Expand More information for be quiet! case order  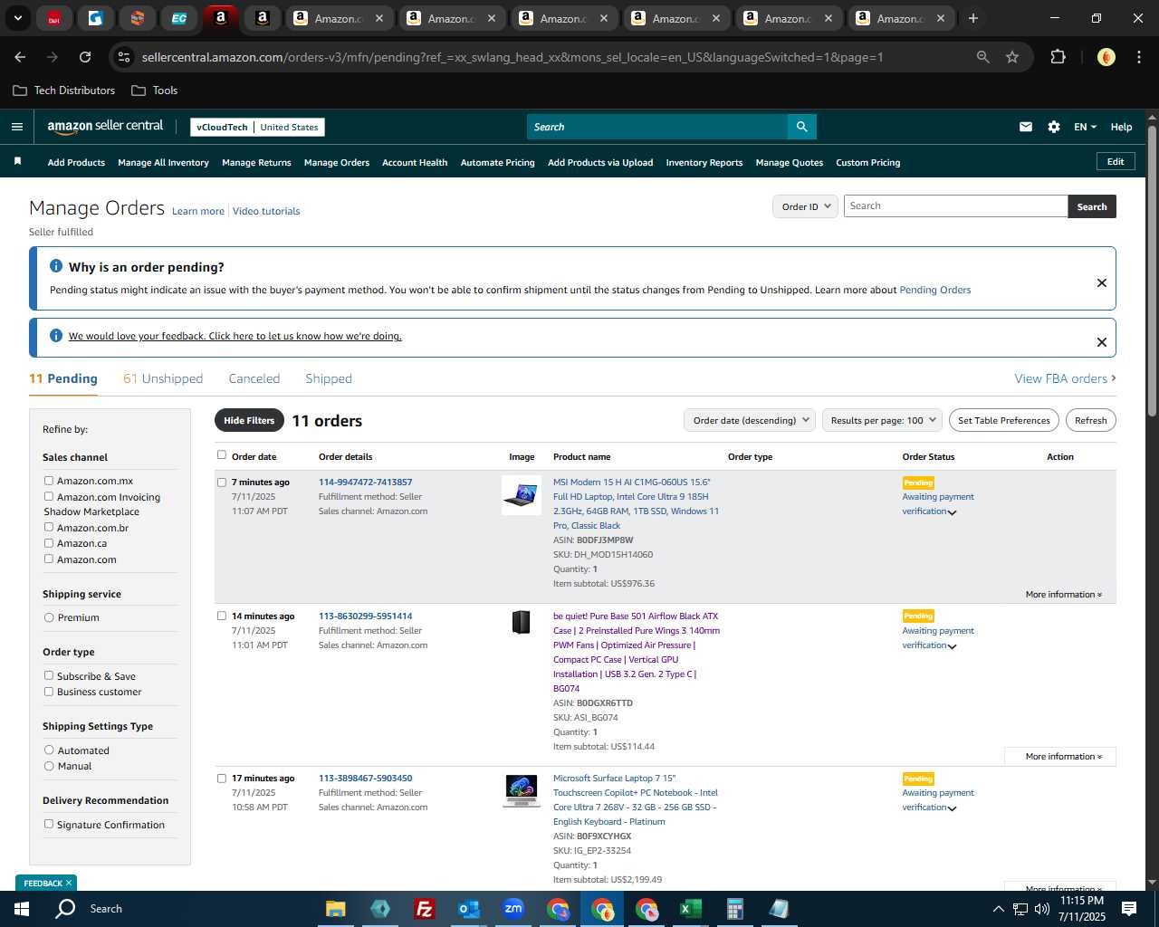tap(1063, 757)
